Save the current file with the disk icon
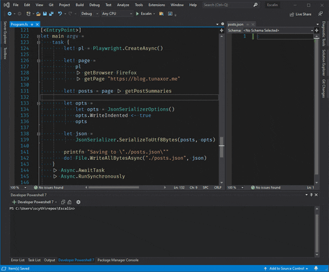Screen dimensions: 329x272 pos(45,14)
